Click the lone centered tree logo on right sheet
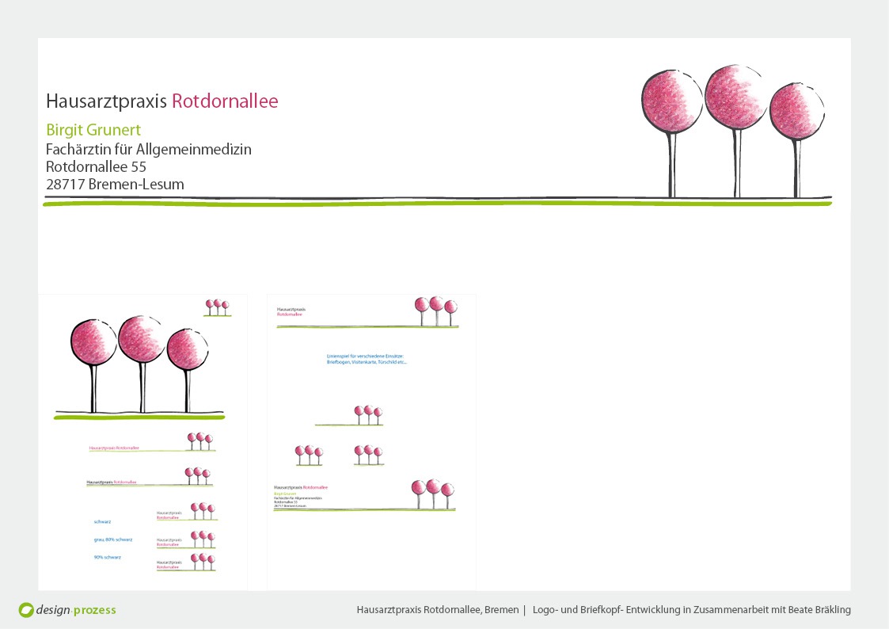889x629 pixels. (367, 415)
